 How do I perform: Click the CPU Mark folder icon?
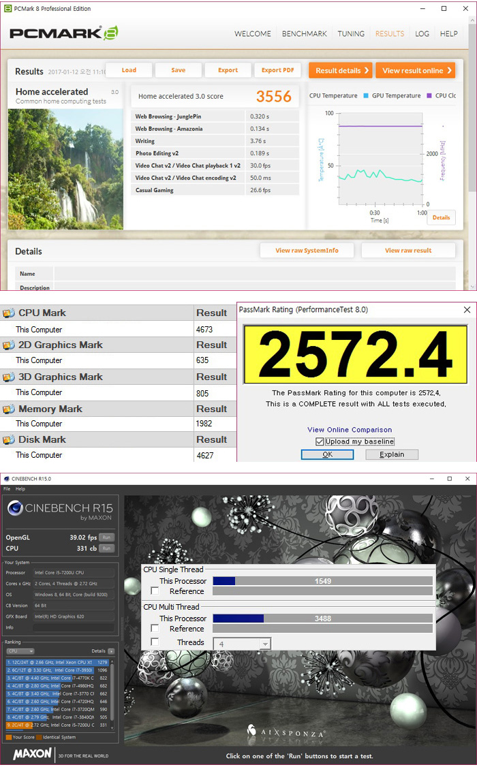coord(8,313)
